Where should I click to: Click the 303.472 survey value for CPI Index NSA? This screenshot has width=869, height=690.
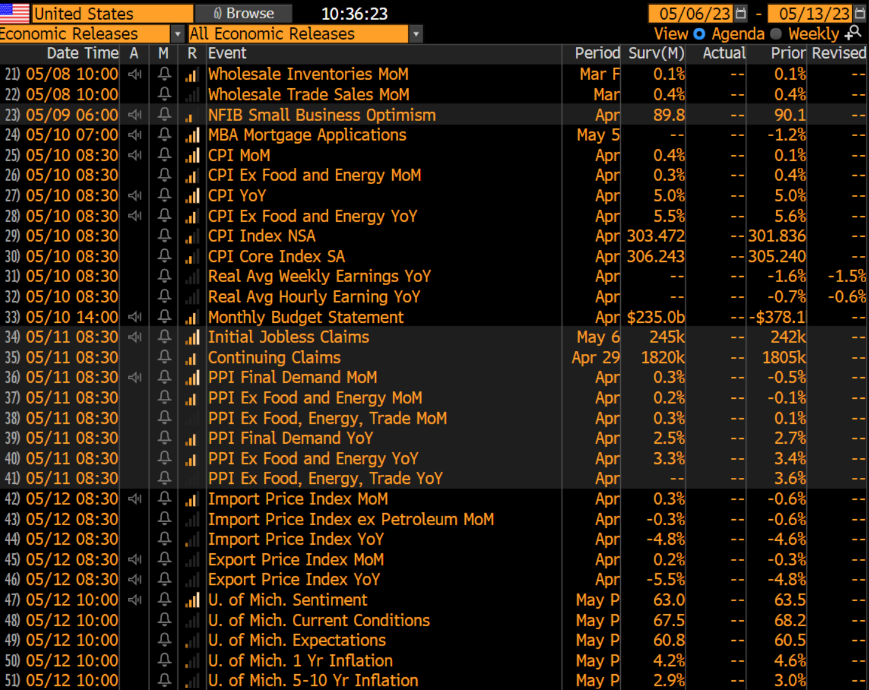click(656, 236)
